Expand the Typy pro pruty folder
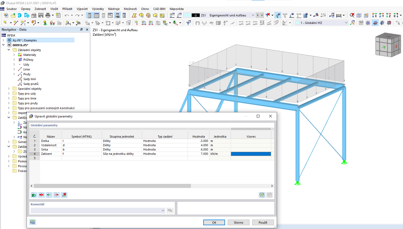This screenshot has height=229, width=403. click(x=9, y=103)
